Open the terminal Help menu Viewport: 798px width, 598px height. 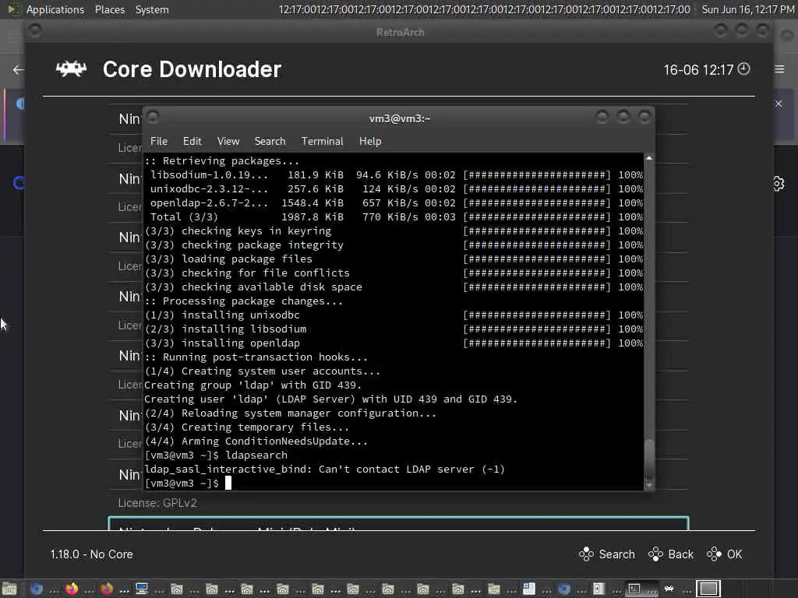[370, 142]
